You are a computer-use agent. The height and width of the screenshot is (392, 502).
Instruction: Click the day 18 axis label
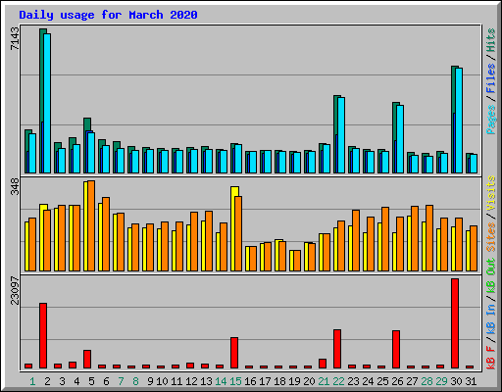point(279,381)
